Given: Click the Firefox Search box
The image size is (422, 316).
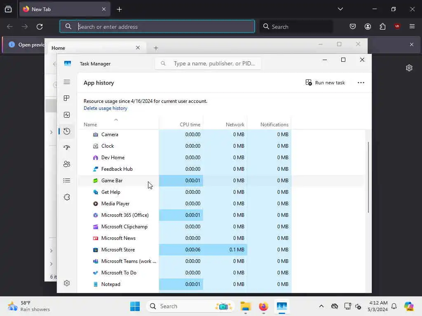Looking at the screenshot, I should (296, 27).
